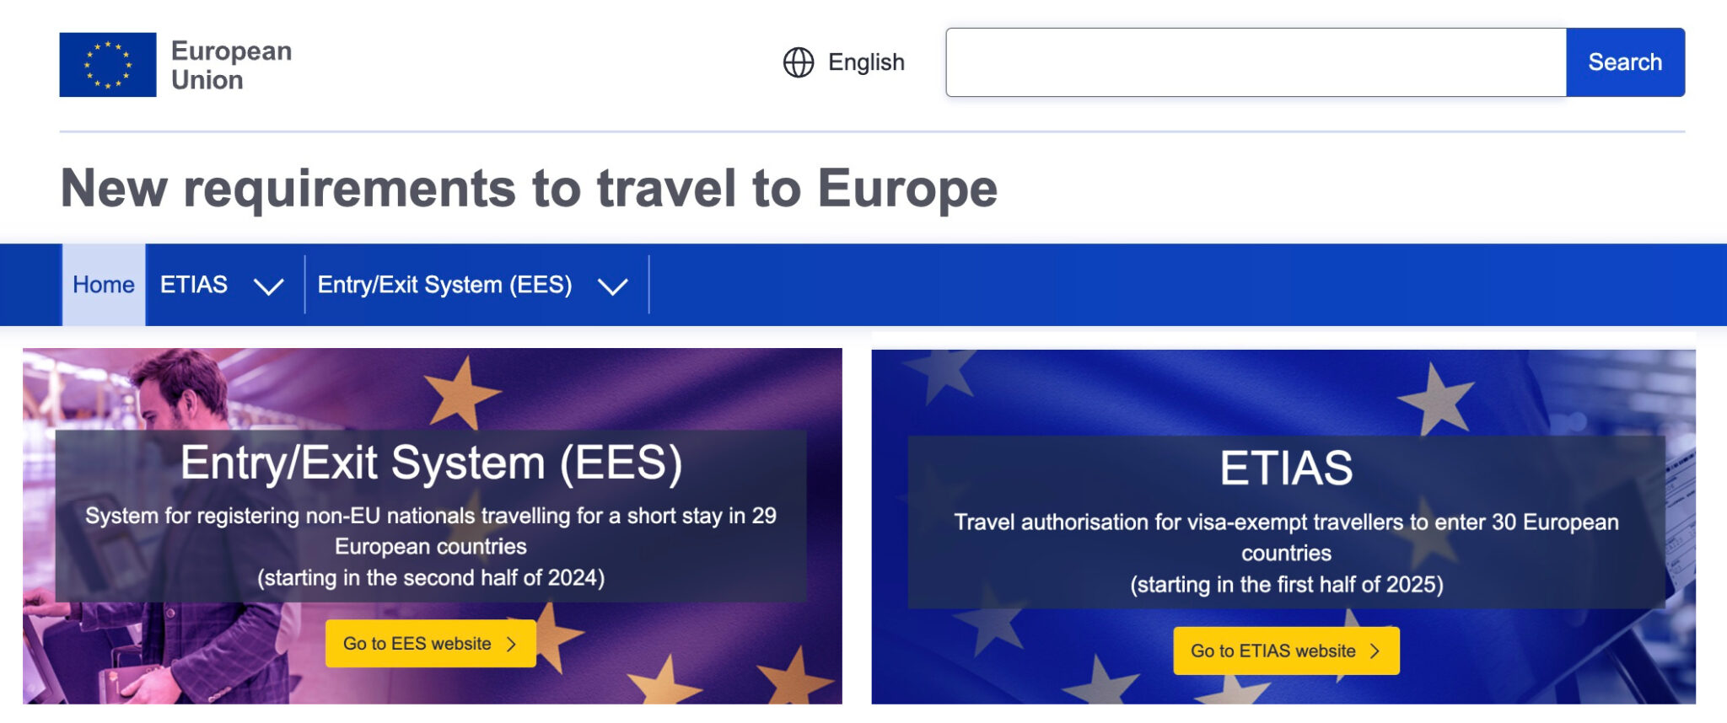The height and width of the screenshot is (723, 1727).
Task: Click the New requirements to travel heading
Action: click(528, 191)
